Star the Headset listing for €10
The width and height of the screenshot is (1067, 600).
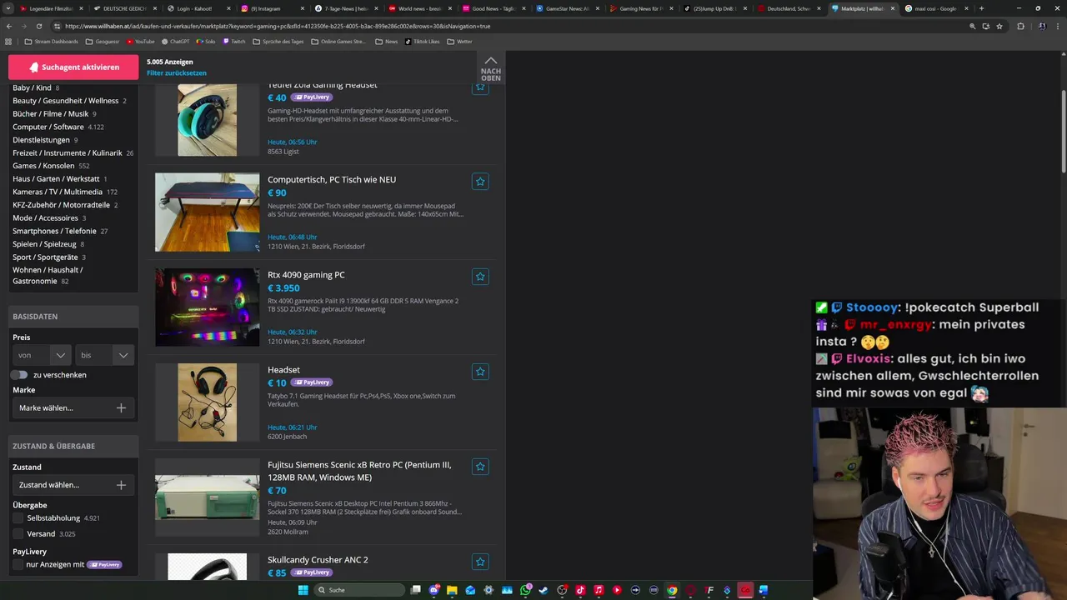(x=480, y=371)
